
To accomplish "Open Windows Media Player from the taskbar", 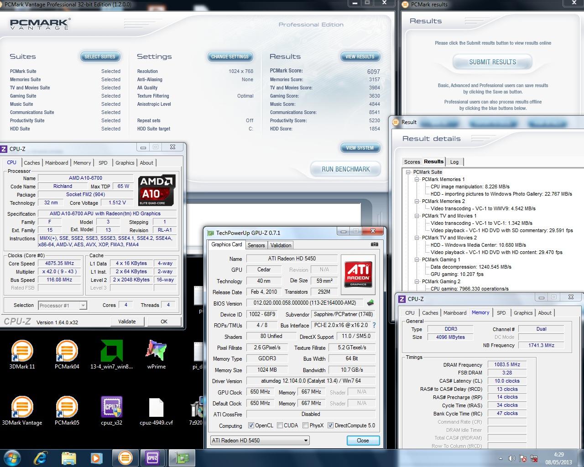I will point(96,457).
